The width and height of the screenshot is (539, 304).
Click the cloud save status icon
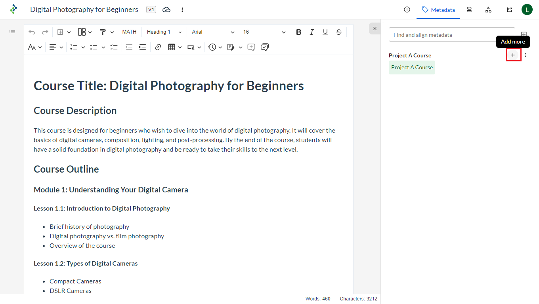click(x=166, y=9)
